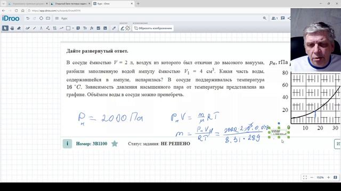Screen dimensions: 341x191
Task: Pick the eyedropper tool
Action: click(x=113, y=28)
